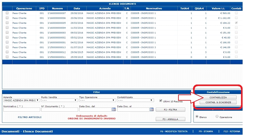Click the TotArt column header

[184, 8]
